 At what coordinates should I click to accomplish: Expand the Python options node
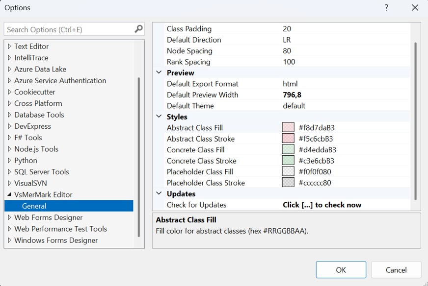click(9, 161)
